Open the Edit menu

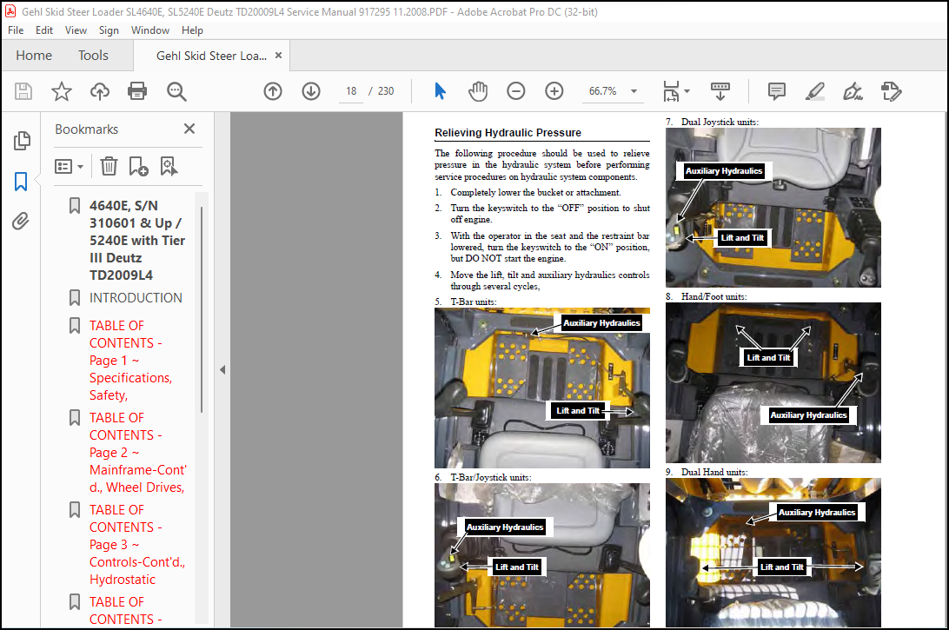point(44,30)
